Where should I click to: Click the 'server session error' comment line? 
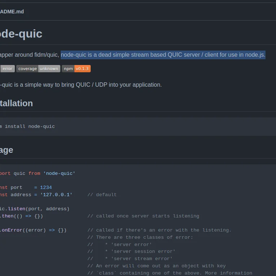131,251
